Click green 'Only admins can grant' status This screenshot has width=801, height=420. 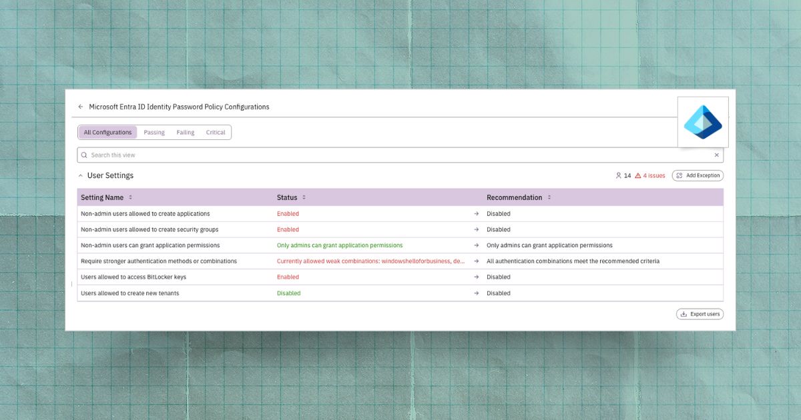click(x=340, y=245)
